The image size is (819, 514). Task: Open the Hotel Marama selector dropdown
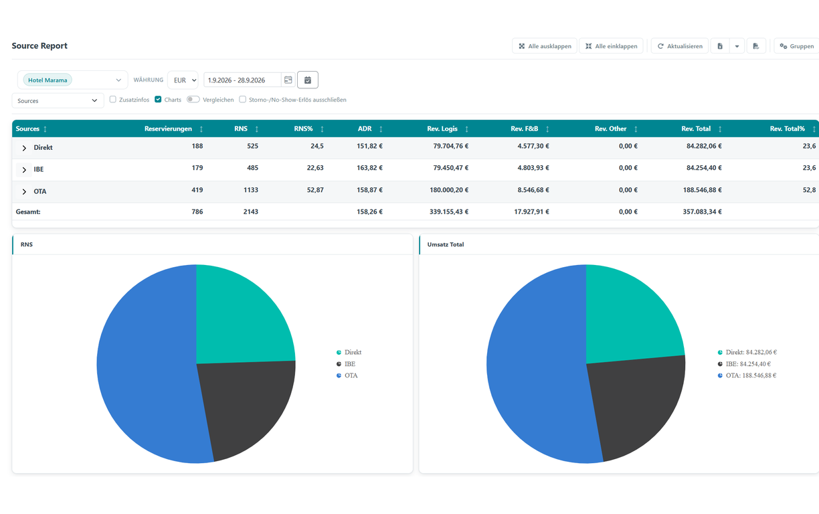click(x=73, y=80)
